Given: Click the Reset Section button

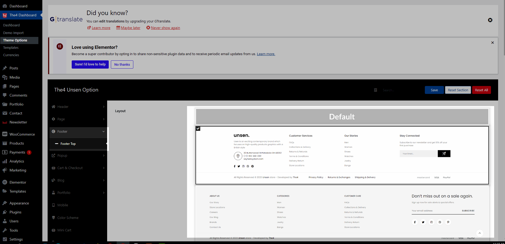Looking at the screenshot, I should point(458,90).
